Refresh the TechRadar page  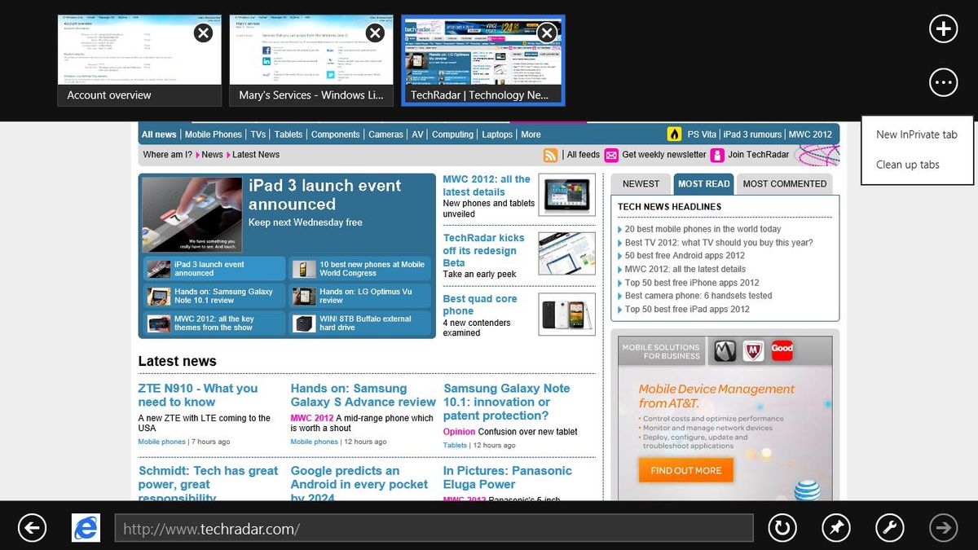coord(782,528)
